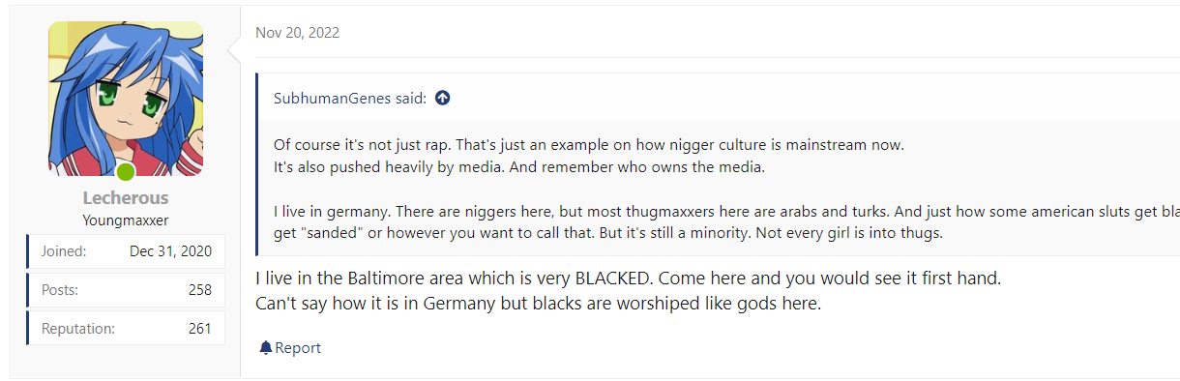Select the Joined row in the user info
This screenshot has height=381, width=1180.
[x=126, y=250]
